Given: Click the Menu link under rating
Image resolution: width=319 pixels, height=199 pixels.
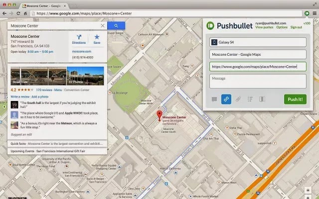Looking at the screenshot, I should (x=58, y=90).
